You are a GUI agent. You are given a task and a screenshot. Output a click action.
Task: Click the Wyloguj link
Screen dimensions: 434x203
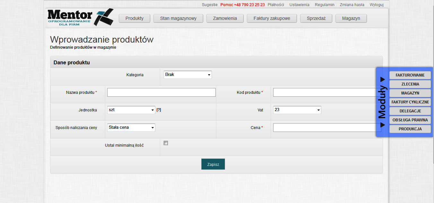pos(376,5)
